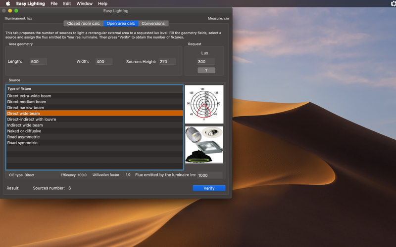The height and width of the screenshot is (247, 396).
Task: Click the Verify button
Action: [209, 188]
